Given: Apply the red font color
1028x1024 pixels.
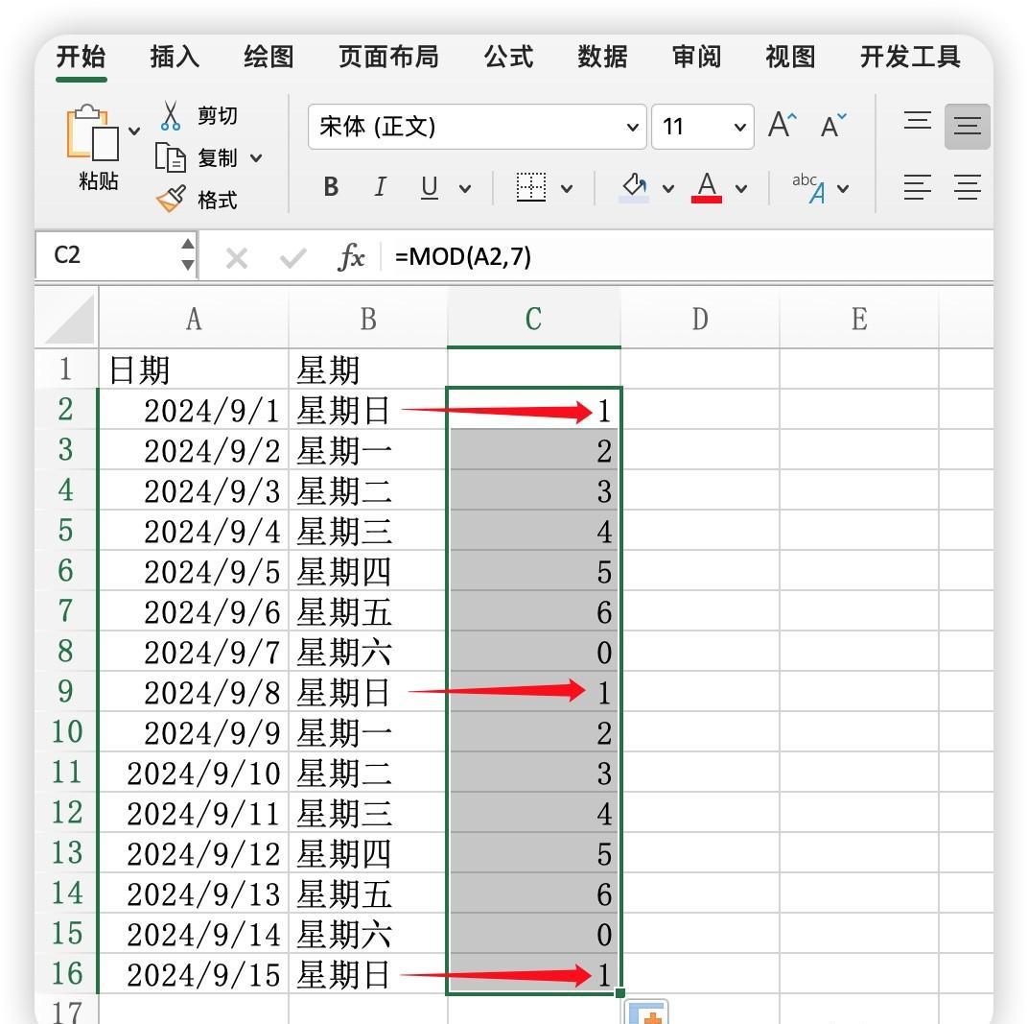Looking at the screenshot, I should tap(707, 187).
